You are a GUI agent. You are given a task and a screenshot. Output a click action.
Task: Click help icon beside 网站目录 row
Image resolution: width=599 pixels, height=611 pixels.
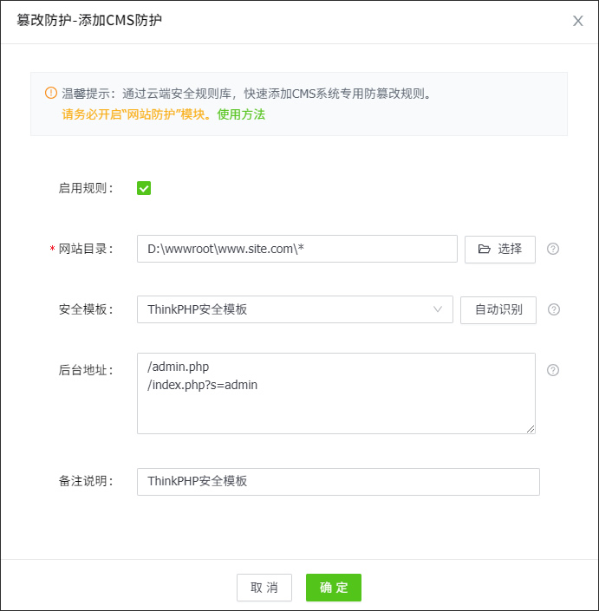click(x=553, y=249)
